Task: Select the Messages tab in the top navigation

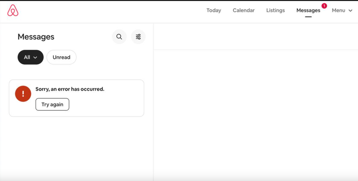Action: tap(308, 11)
